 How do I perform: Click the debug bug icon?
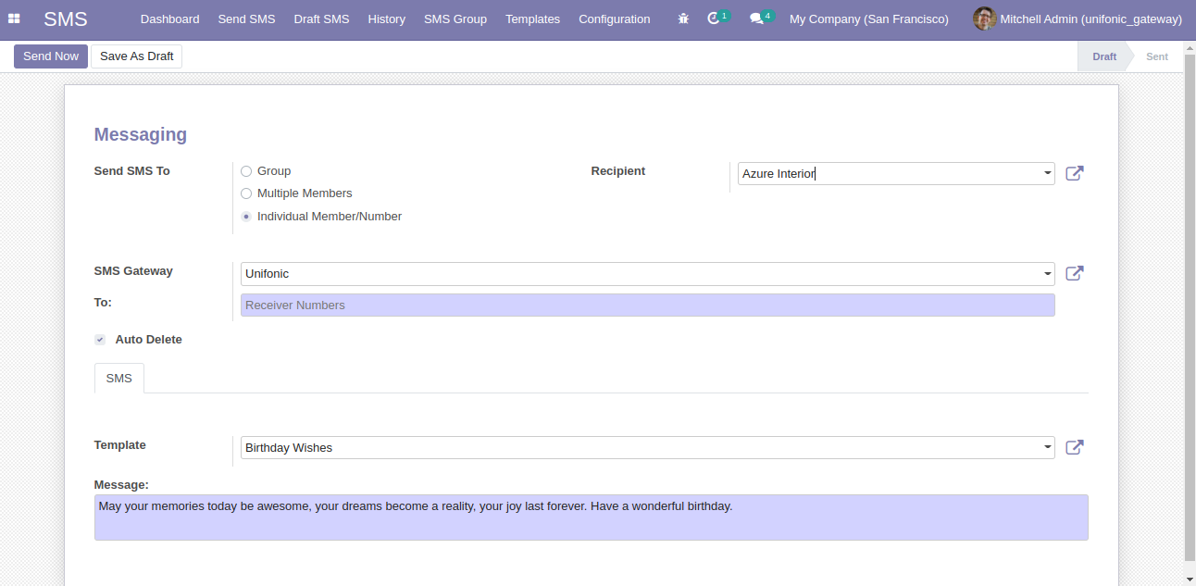pos(683,19)
